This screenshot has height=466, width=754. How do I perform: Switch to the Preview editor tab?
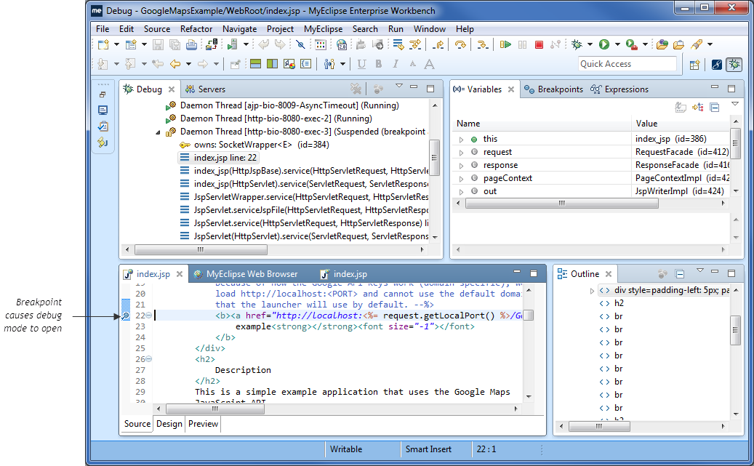coord(203,424)
